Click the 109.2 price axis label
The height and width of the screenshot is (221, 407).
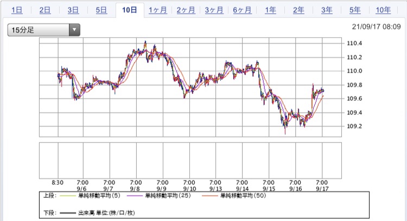coord(354,126)
